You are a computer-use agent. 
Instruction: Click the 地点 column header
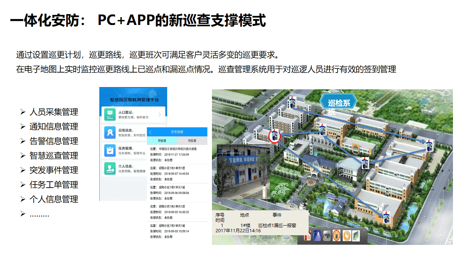(x=244, y=215)
